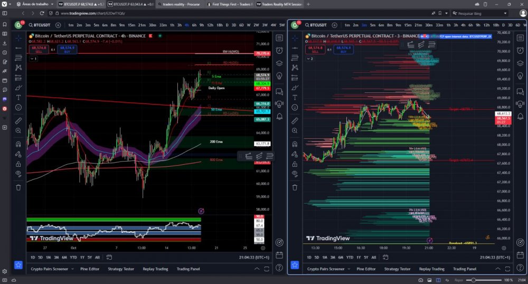Viewport: 528px width, 284px height.
Task: Open Pesquisar Bing search engine dropdown arrow
Action: coord(505,13)
